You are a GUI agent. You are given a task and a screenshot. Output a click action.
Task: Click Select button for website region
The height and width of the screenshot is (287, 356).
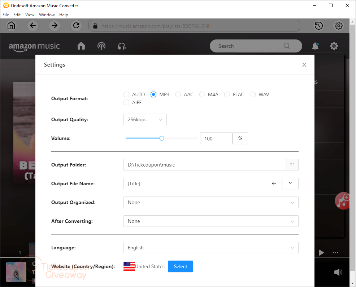[x=181, y=266]
